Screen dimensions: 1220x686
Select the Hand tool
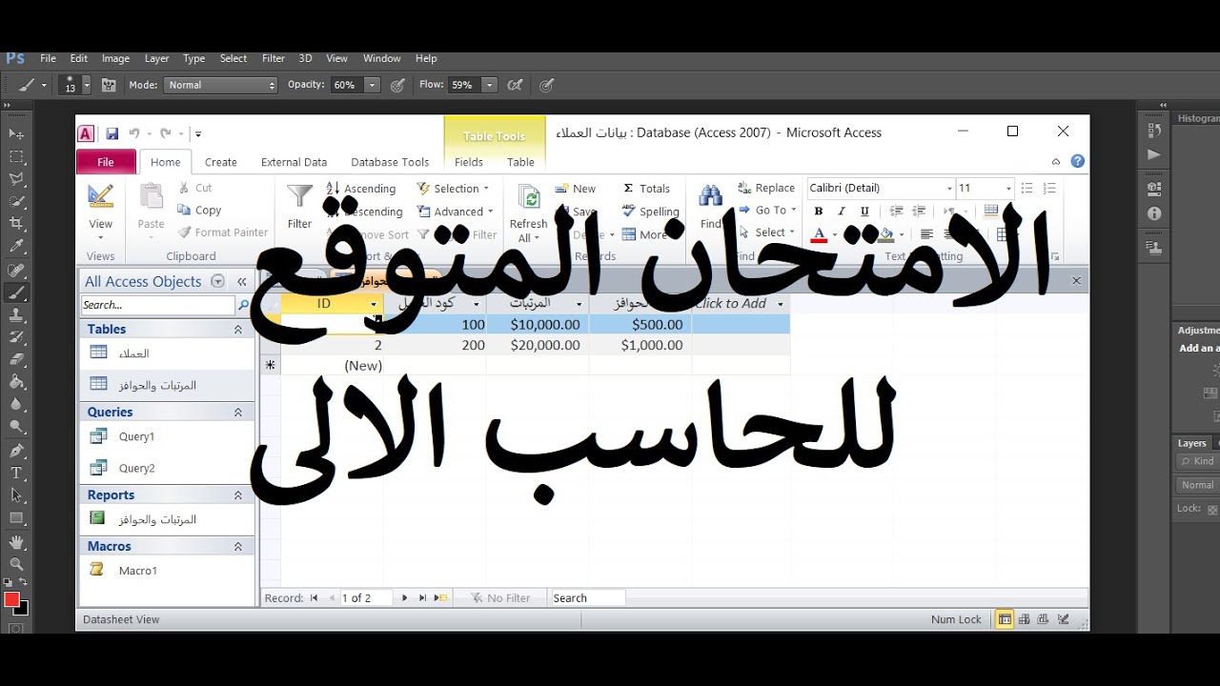click(16, 542)
